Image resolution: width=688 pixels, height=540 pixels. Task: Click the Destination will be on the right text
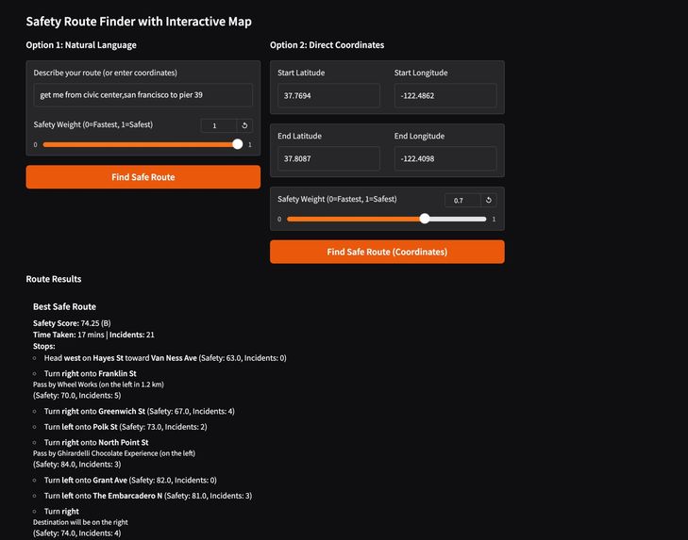80,522
